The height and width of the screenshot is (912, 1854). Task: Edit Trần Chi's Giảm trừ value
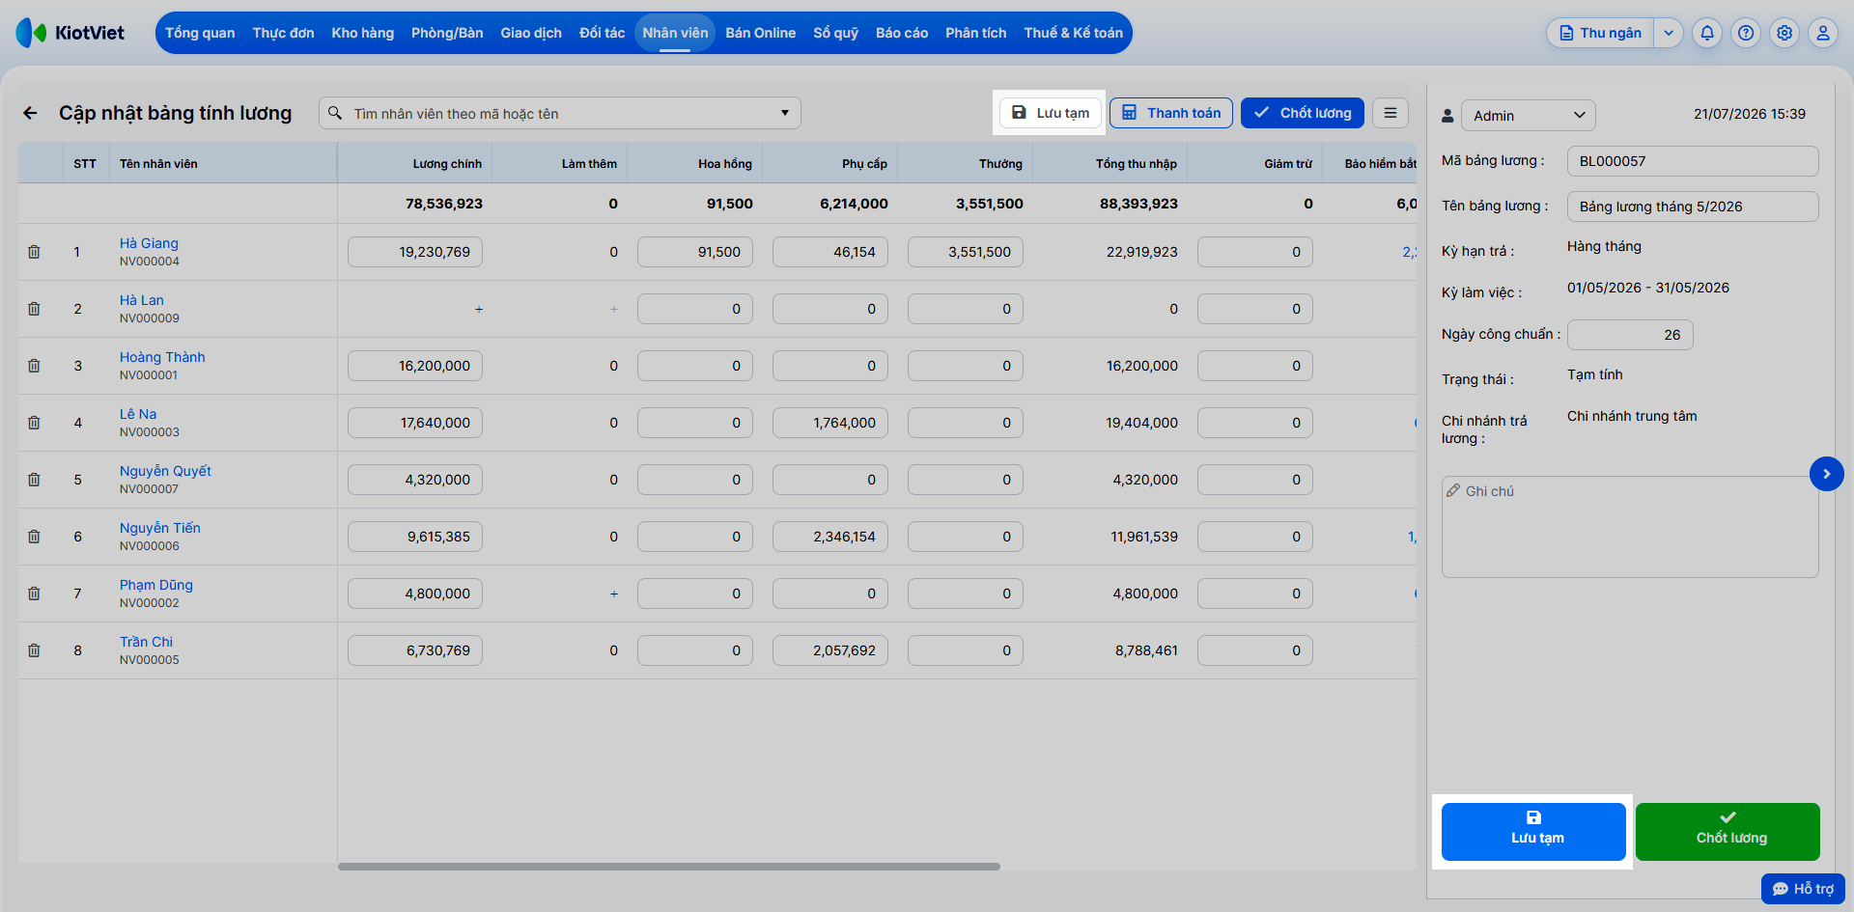[x=1255, y=650]
